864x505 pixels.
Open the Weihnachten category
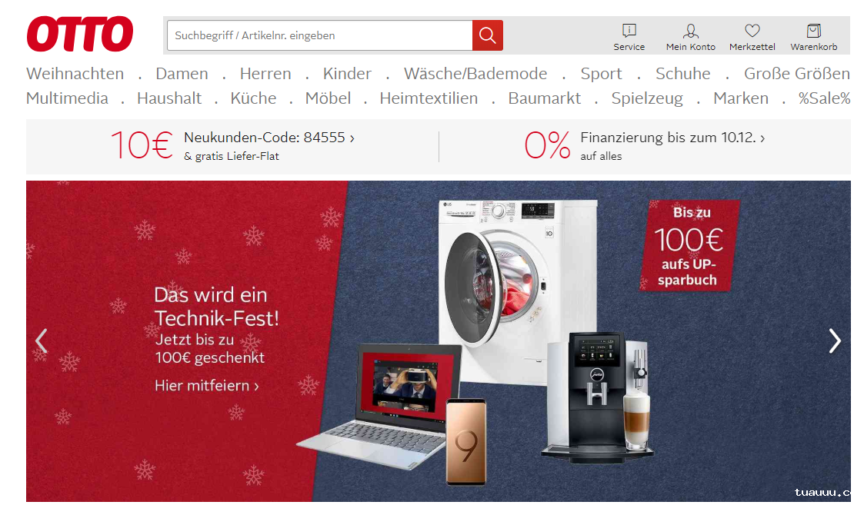pos(75,74)
